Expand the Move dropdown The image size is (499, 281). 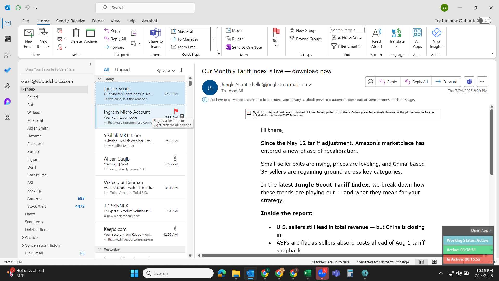[x=235, y=30]
